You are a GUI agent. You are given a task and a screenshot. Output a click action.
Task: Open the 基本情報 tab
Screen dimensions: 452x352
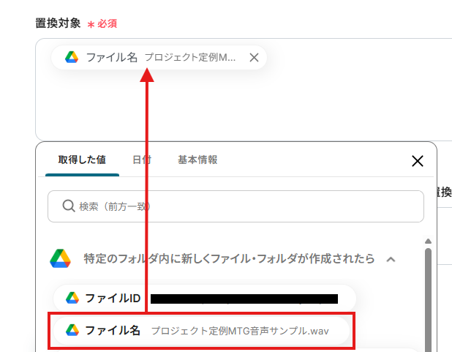coord(197,160)
